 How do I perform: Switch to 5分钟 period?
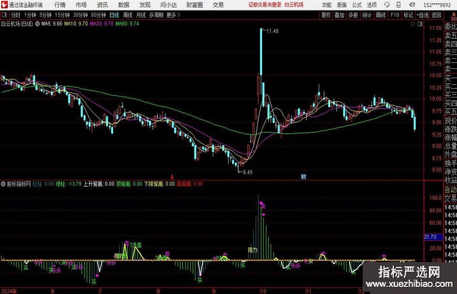(x=45, y=15)
